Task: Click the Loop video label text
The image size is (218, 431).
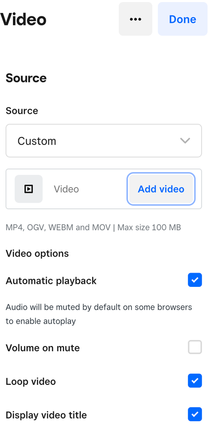Action: pyautogui.click(x=31, y=381)
